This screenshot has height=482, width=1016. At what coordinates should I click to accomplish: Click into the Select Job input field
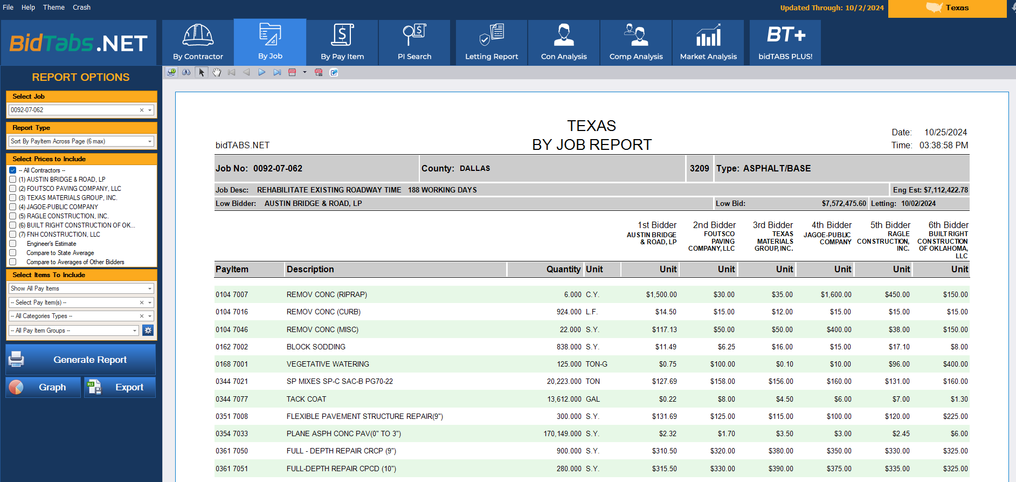click(x=73, y=110)
